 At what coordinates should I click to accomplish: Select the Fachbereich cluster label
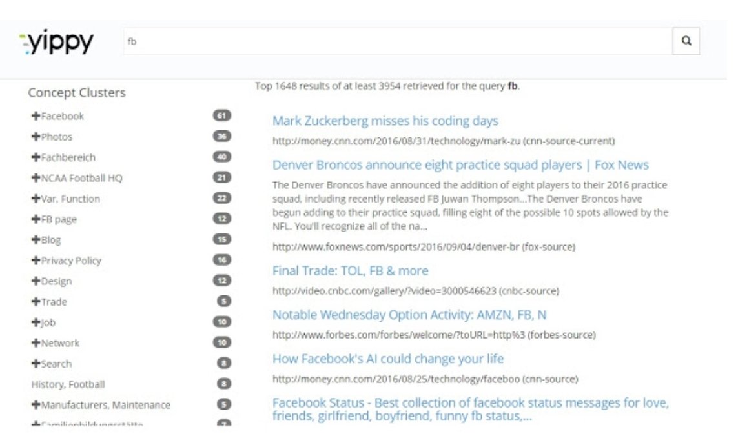68,157
